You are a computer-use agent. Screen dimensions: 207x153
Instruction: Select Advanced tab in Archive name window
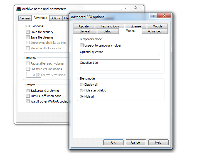click(x=40, y=18)
